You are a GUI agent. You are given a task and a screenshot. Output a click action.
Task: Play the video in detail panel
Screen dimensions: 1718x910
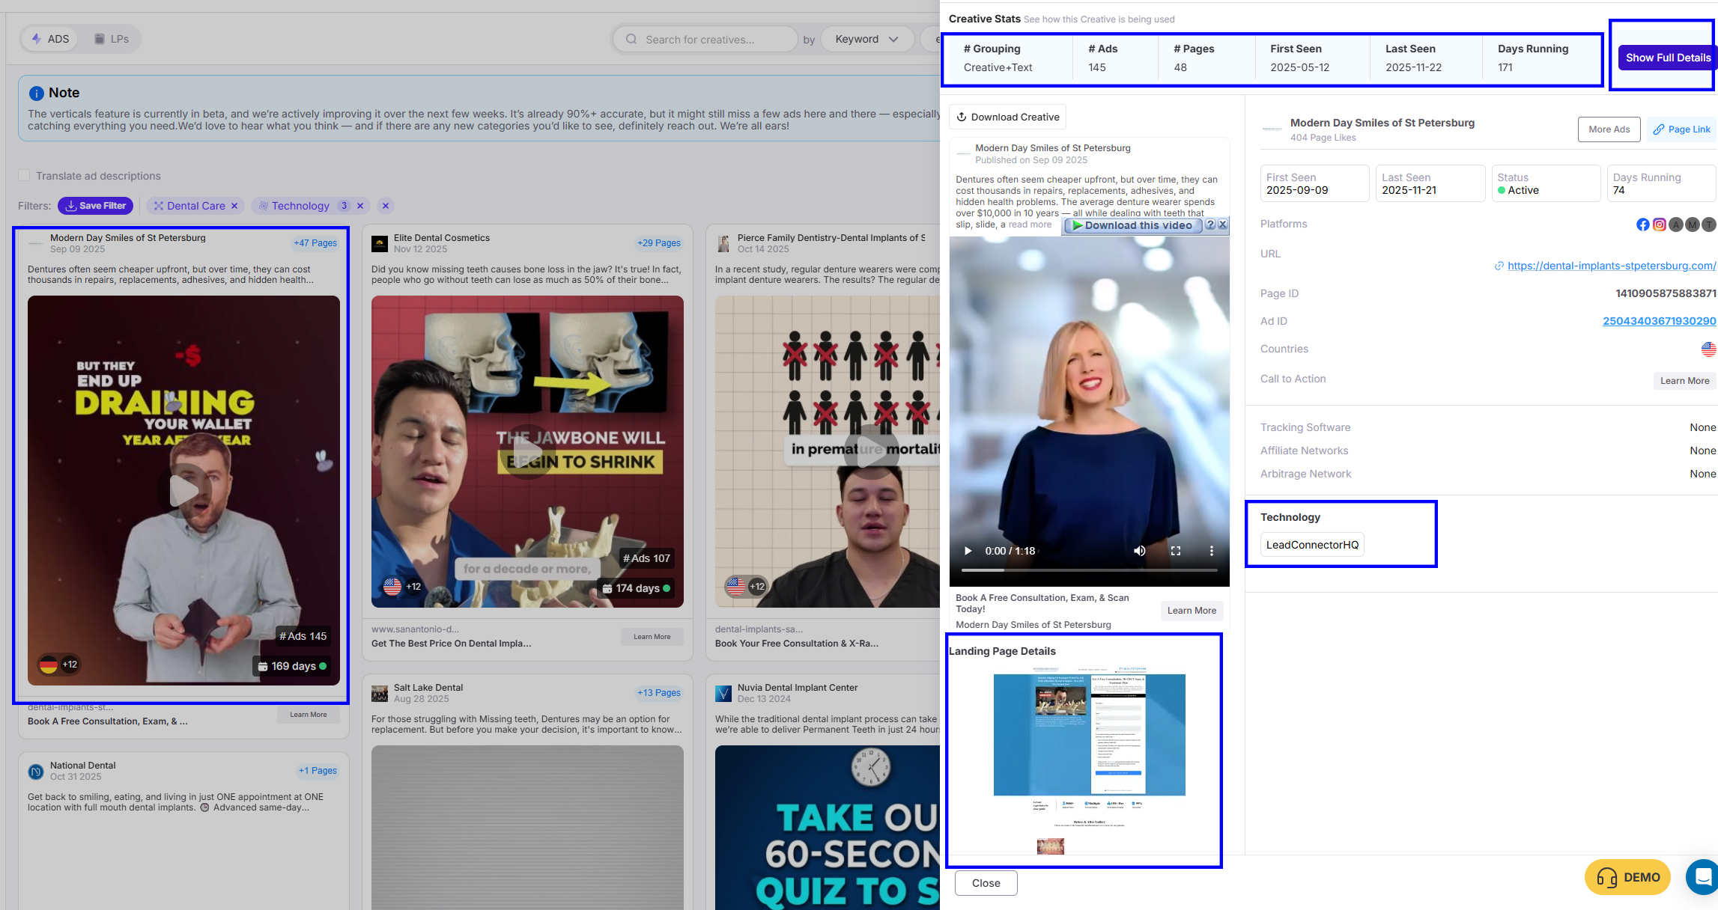tap(968, 551)
